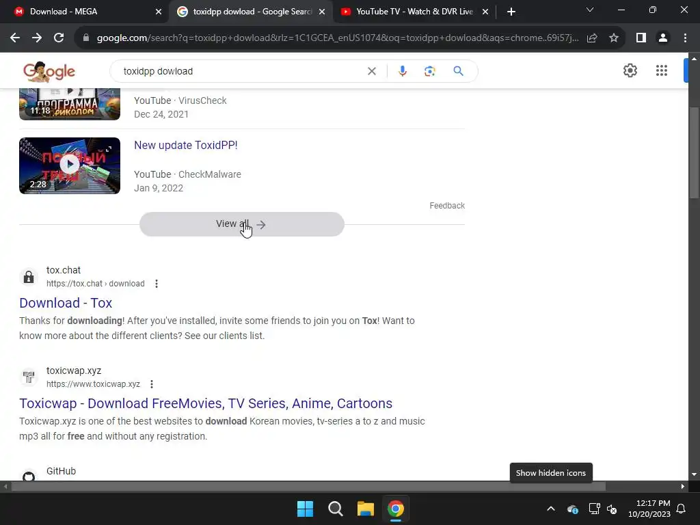
Task: Open the Windows Start menu
Action: (x=306, y=509)
